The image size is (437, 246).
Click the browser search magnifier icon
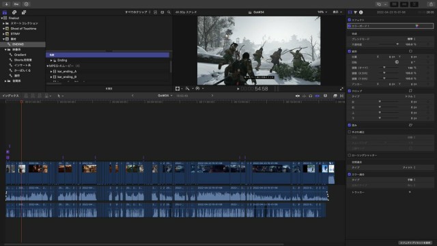(x=169, y=12)
